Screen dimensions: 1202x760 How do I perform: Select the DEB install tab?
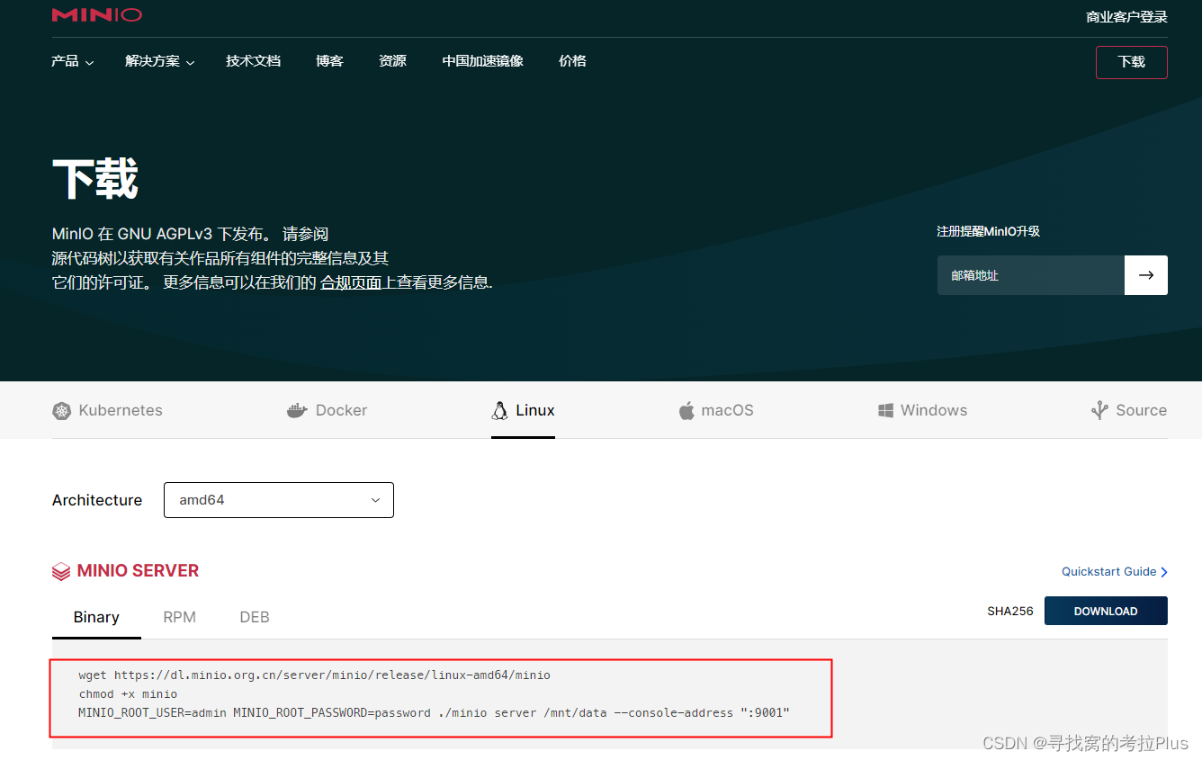255,617
